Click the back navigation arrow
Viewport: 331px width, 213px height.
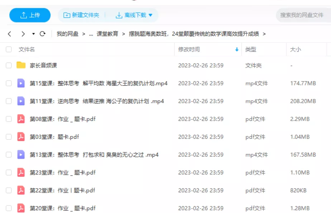pyautogui.click(x=10, y=34)
